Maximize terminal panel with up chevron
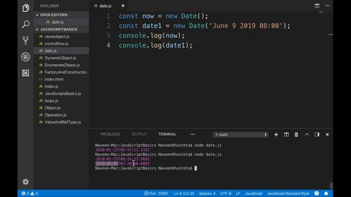351x197 pixels. 307,135
